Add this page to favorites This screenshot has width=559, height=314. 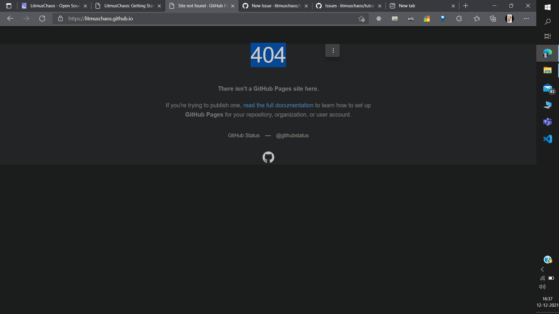point(361,19)
